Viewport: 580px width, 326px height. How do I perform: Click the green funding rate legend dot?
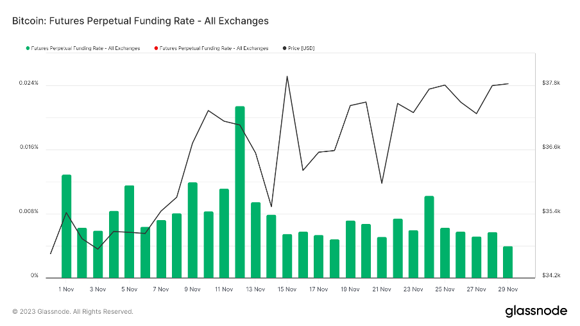tap(27, 48)
